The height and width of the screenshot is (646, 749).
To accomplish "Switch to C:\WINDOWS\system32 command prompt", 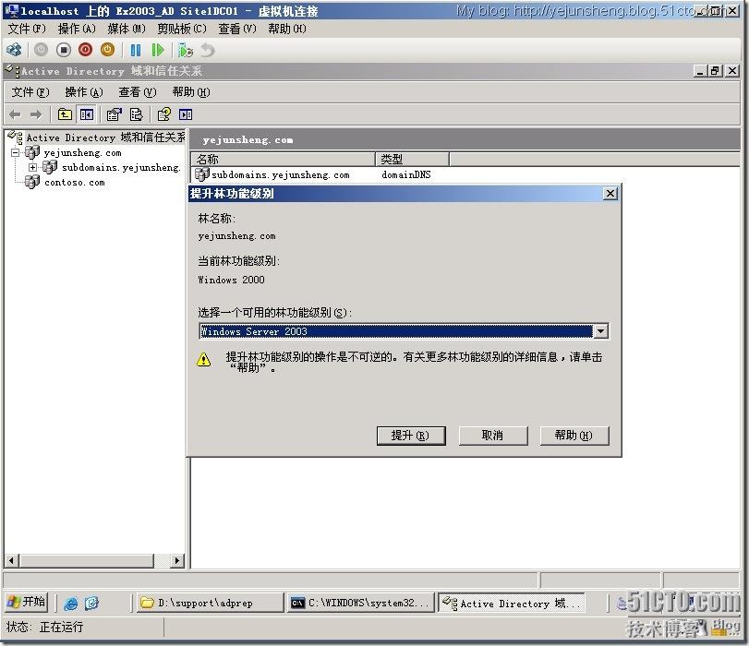I will point(361,603).
